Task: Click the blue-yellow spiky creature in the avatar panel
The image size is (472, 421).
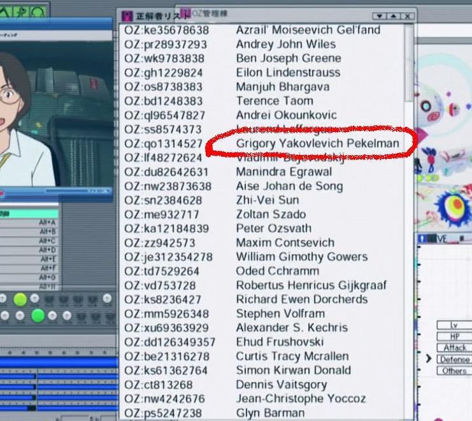Action: point(455,205)
